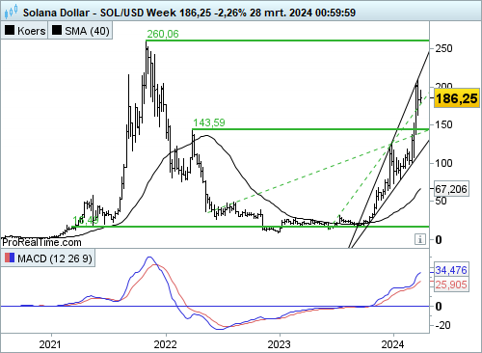Click the yellow 186,25 current price label
This screenshot has height=353, width=482.
456,98
